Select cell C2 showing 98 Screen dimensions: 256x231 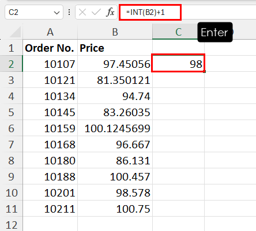coord(178,63)
